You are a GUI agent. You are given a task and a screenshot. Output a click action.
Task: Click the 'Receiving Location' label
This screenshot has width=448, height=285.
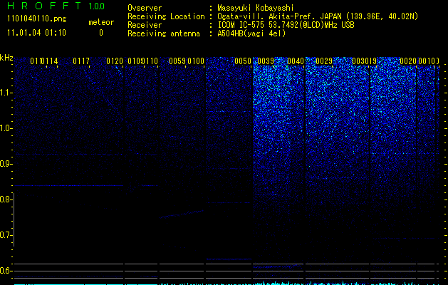tap(166, 16)
